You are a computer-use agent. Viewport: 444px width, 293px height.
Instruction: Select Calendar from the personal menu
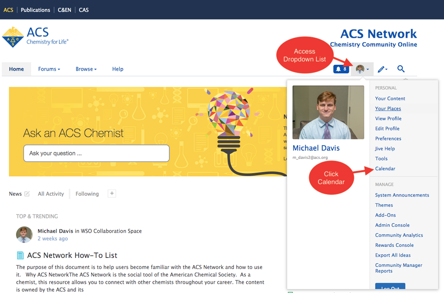(385, 169)
